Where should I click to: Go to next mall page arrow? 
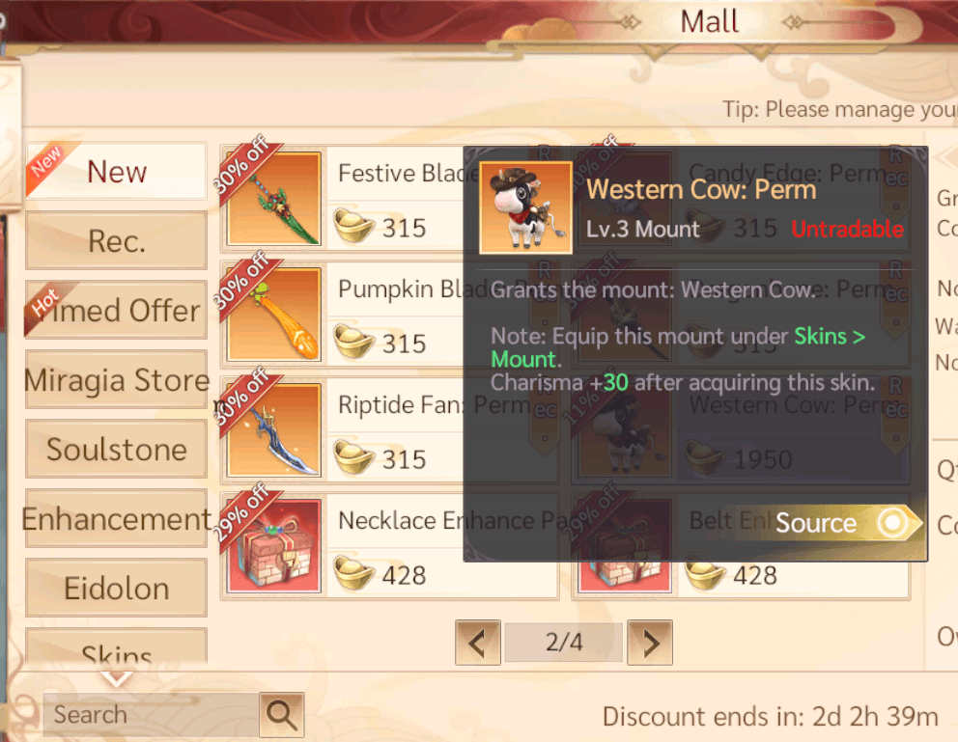pyautogui.click(x=650, y=643)
